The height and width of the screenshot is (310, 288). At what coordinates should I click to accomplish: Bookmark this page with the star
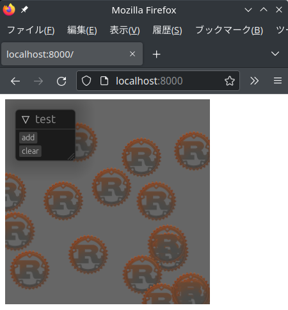(x=230, y=81)
